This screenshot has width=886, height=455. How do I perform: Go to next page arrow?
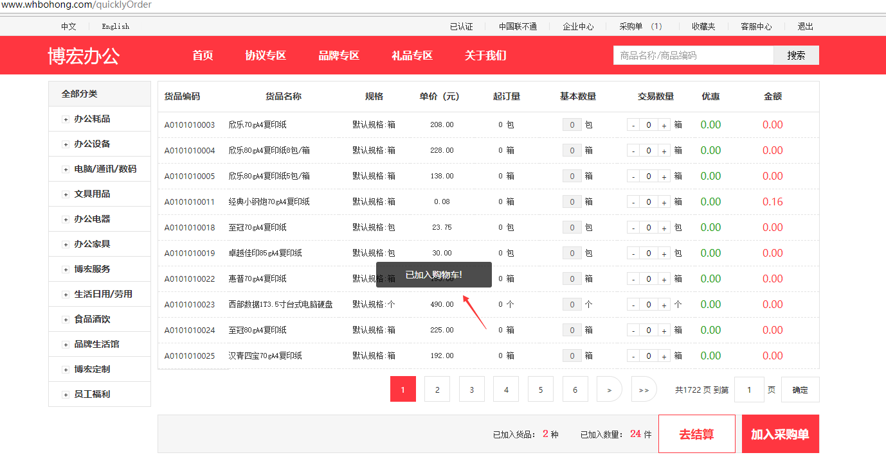click(609, 390)
